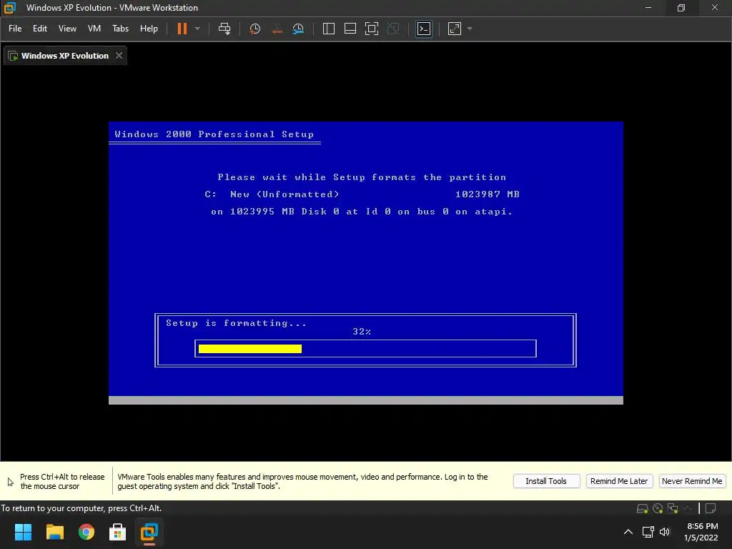This screenshot has height=549, width=732.
Task: Open the power options dropdown beside pause
Action: (197, 29)
